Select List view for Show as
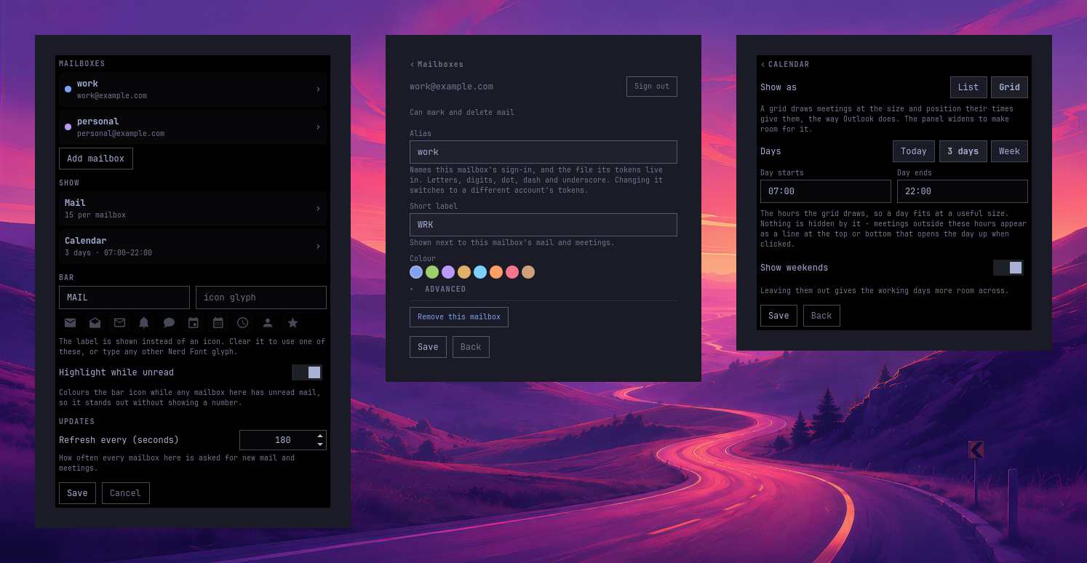This screenshot has width=1087, height=563. (968, 87)
